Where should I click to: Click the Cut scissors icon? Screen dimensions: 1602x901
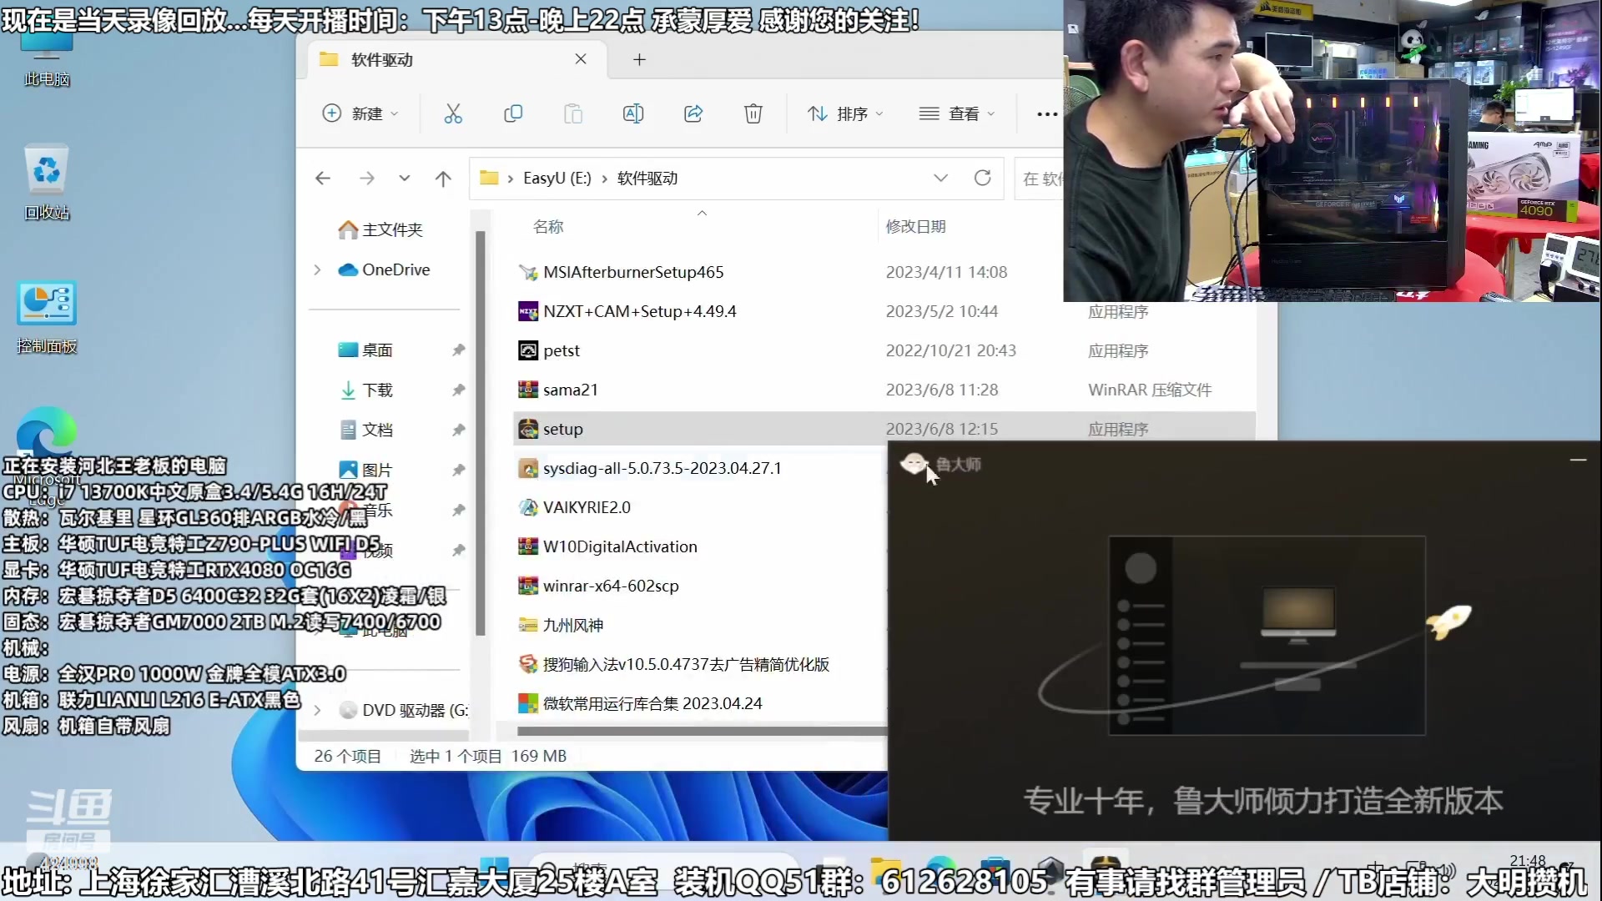(453, 113)
